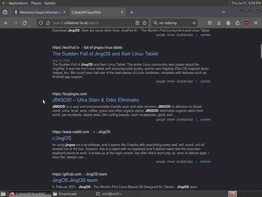Expand three-dot options under Download JingOS snippet

point(196,35)
